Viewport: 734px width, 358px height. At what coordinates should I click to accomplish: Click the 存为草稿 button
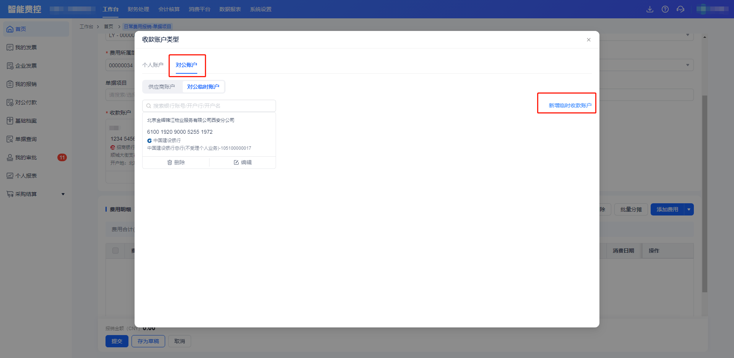[x=148, y=341]
